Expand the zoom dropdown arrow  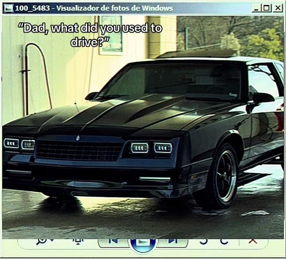52,240
